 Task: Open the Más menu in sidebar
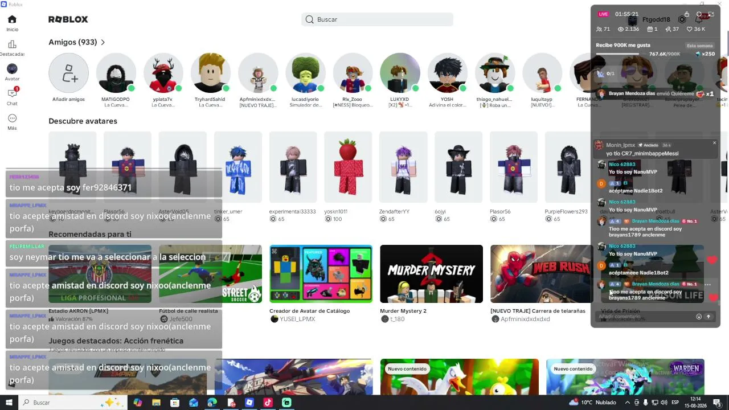pos(12,118)
